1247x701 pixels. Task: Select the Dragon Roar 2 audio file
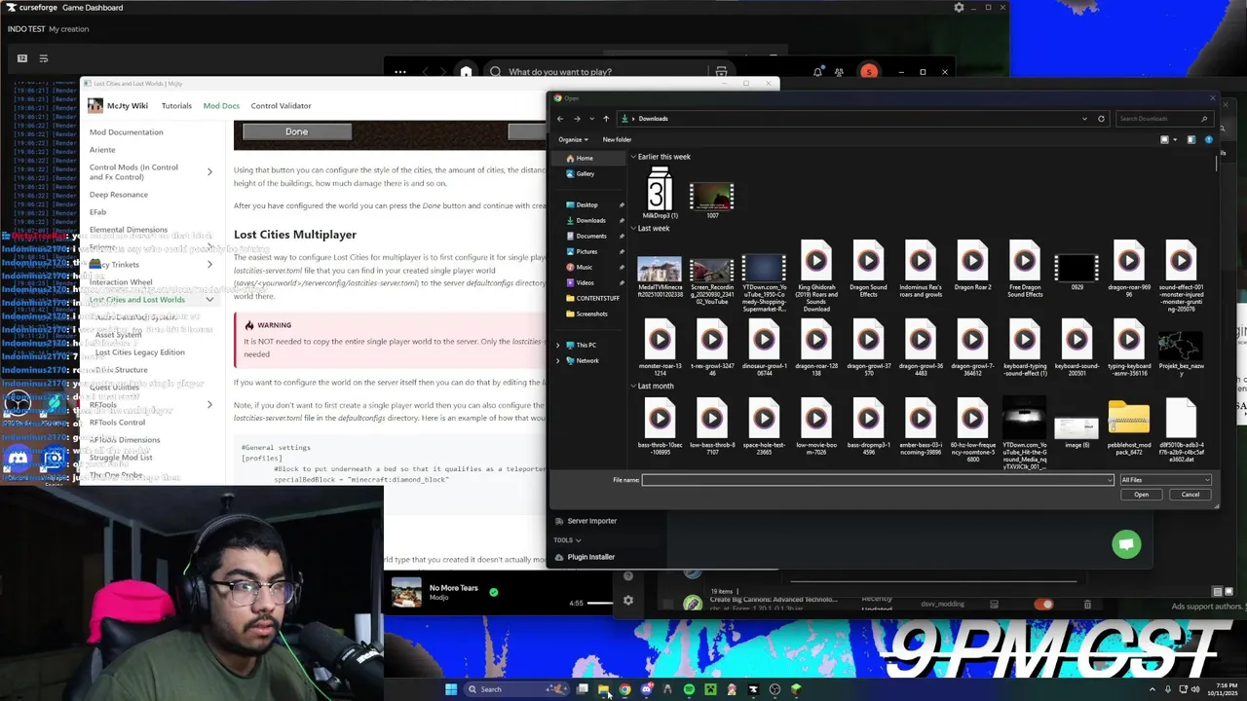(972, 266)
